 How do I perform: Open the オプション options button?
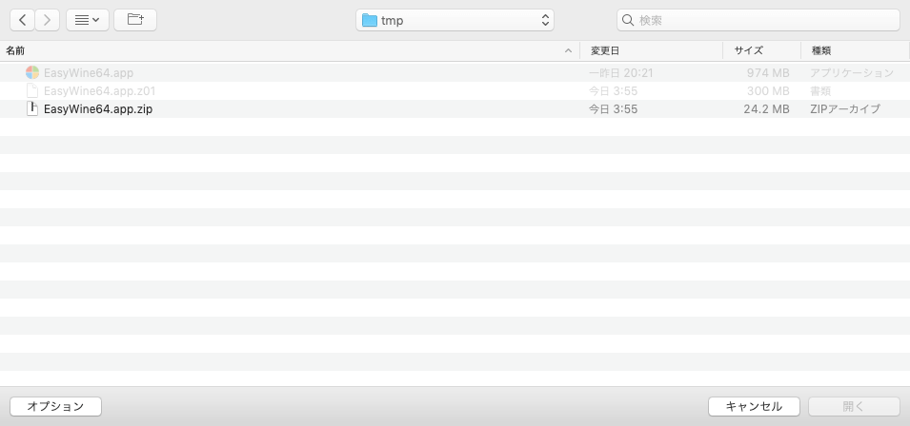coord(55,406)
